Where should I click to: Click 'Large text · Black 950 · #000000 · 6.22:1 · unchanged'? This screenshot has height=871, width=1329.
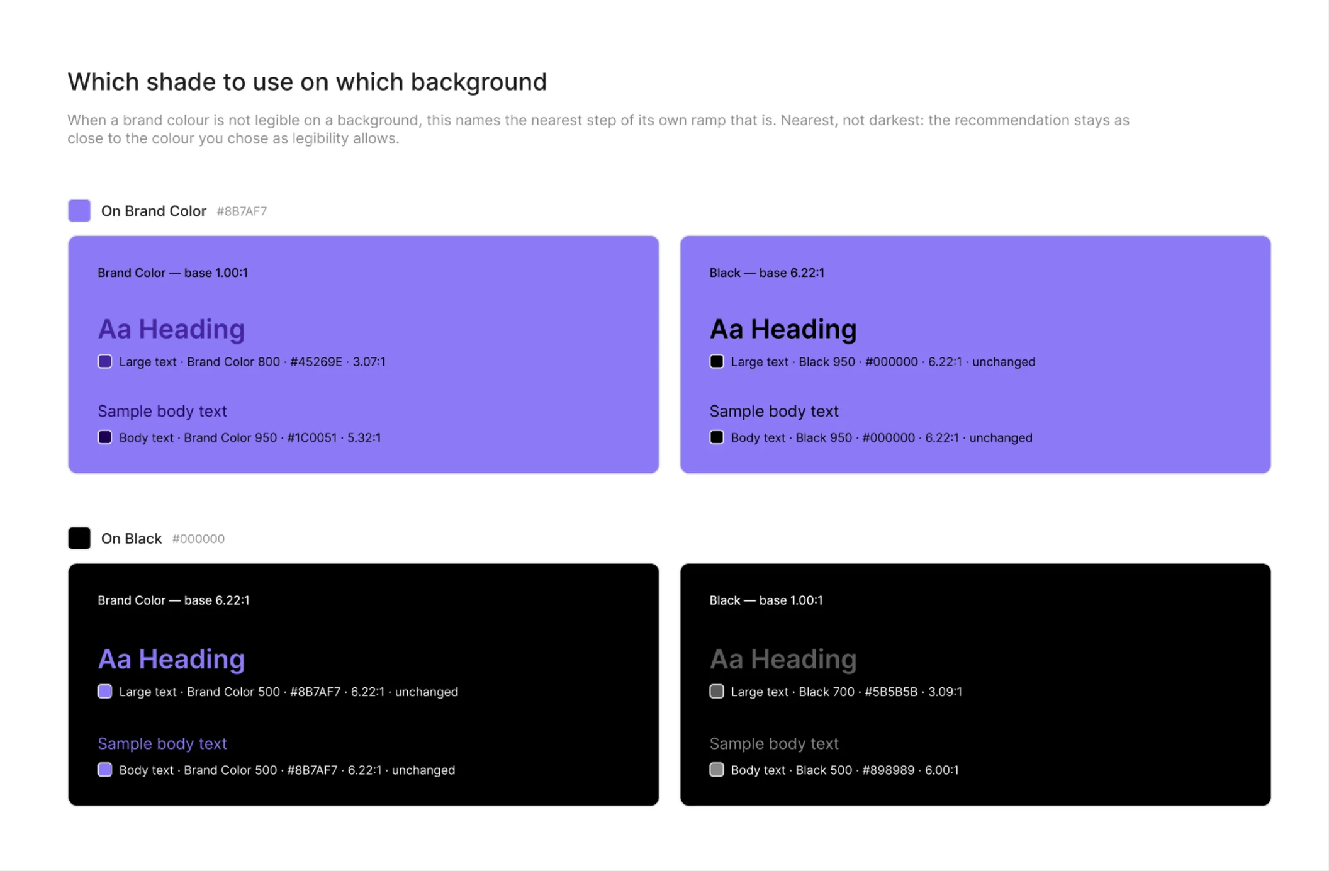tap(883, 362)
